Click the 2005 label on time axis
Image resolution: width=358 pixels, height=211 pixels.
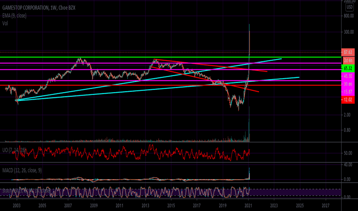click(x=42, y=206)
